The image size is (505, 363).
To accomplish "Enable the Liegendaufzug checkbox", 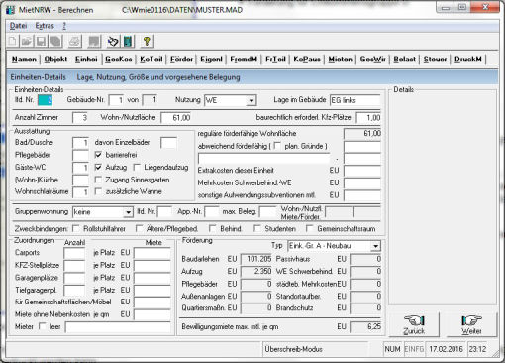I will 137,167.
